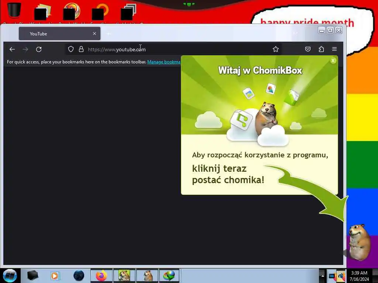
Task: View site security via the padlock icon
Action: pos(81,49)
